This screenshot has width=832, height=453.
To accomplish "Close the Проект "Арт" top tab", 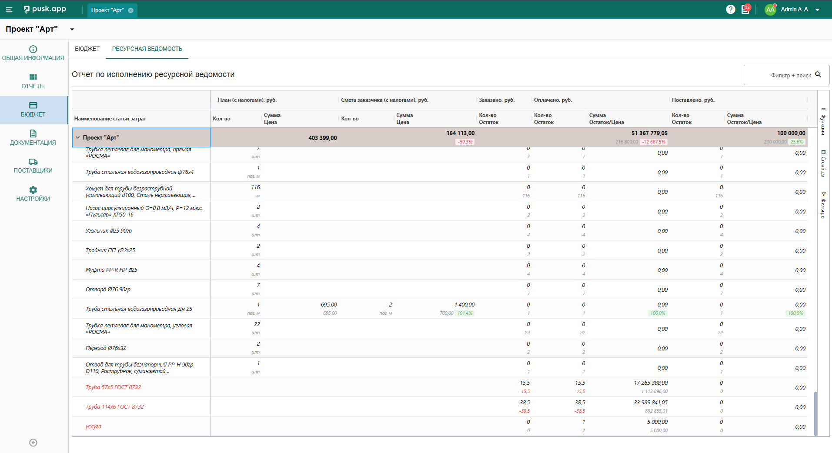I will (130, 10).
